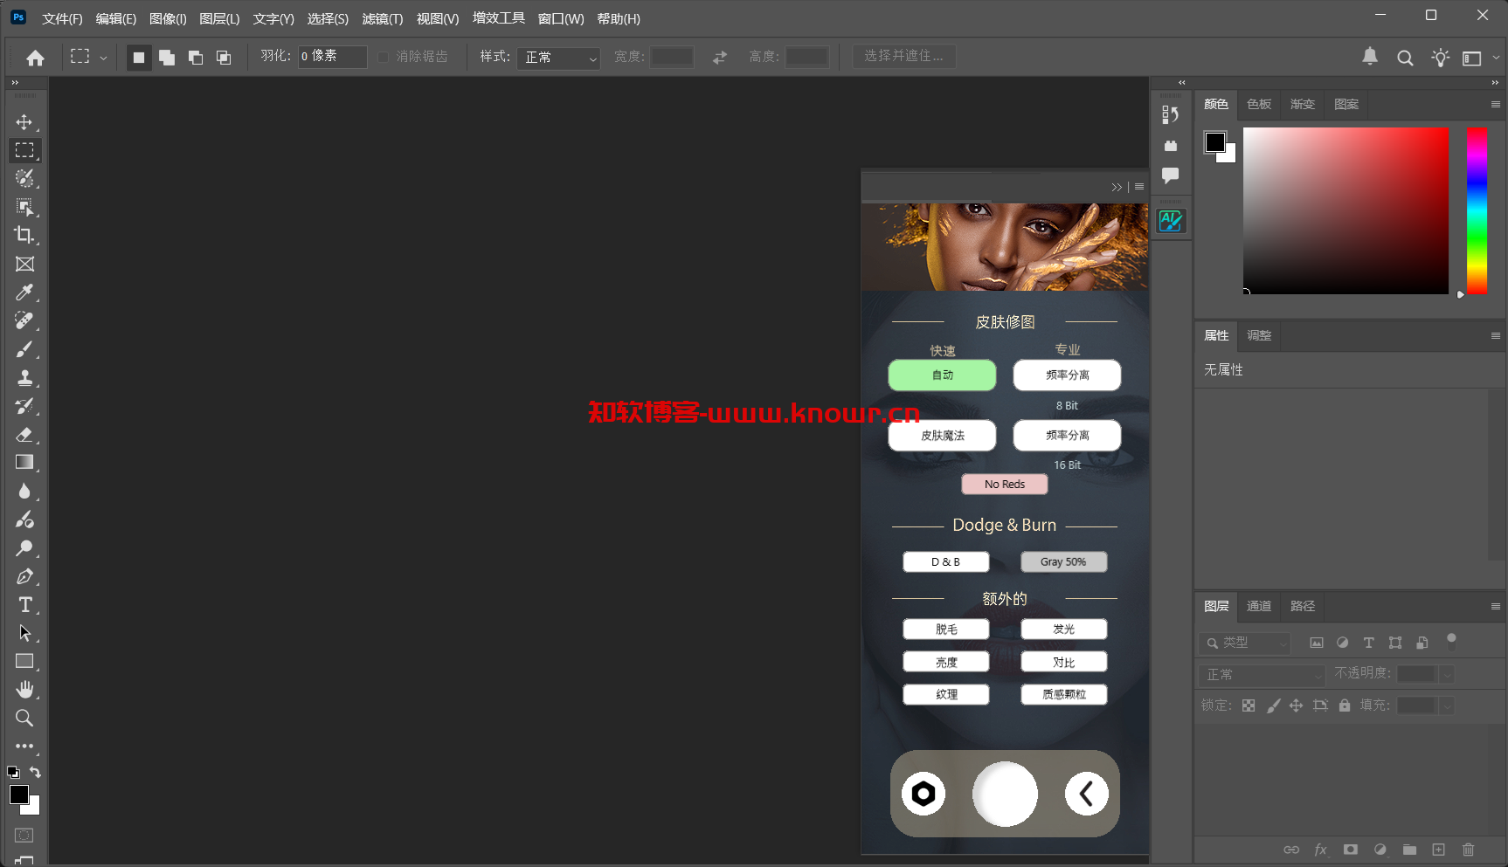Open the plugin settings hexagon icon
This screenshot has width=1508, height=867.
pyautogui.click(x=923, y=794)
